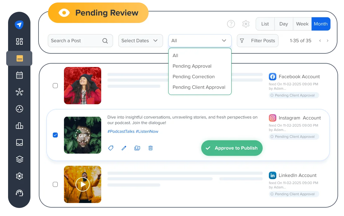Choose Pending Correction from the dropdown list
Viewport: 344px width, 216px height.
pyautogui.click(x=193, y=77)
